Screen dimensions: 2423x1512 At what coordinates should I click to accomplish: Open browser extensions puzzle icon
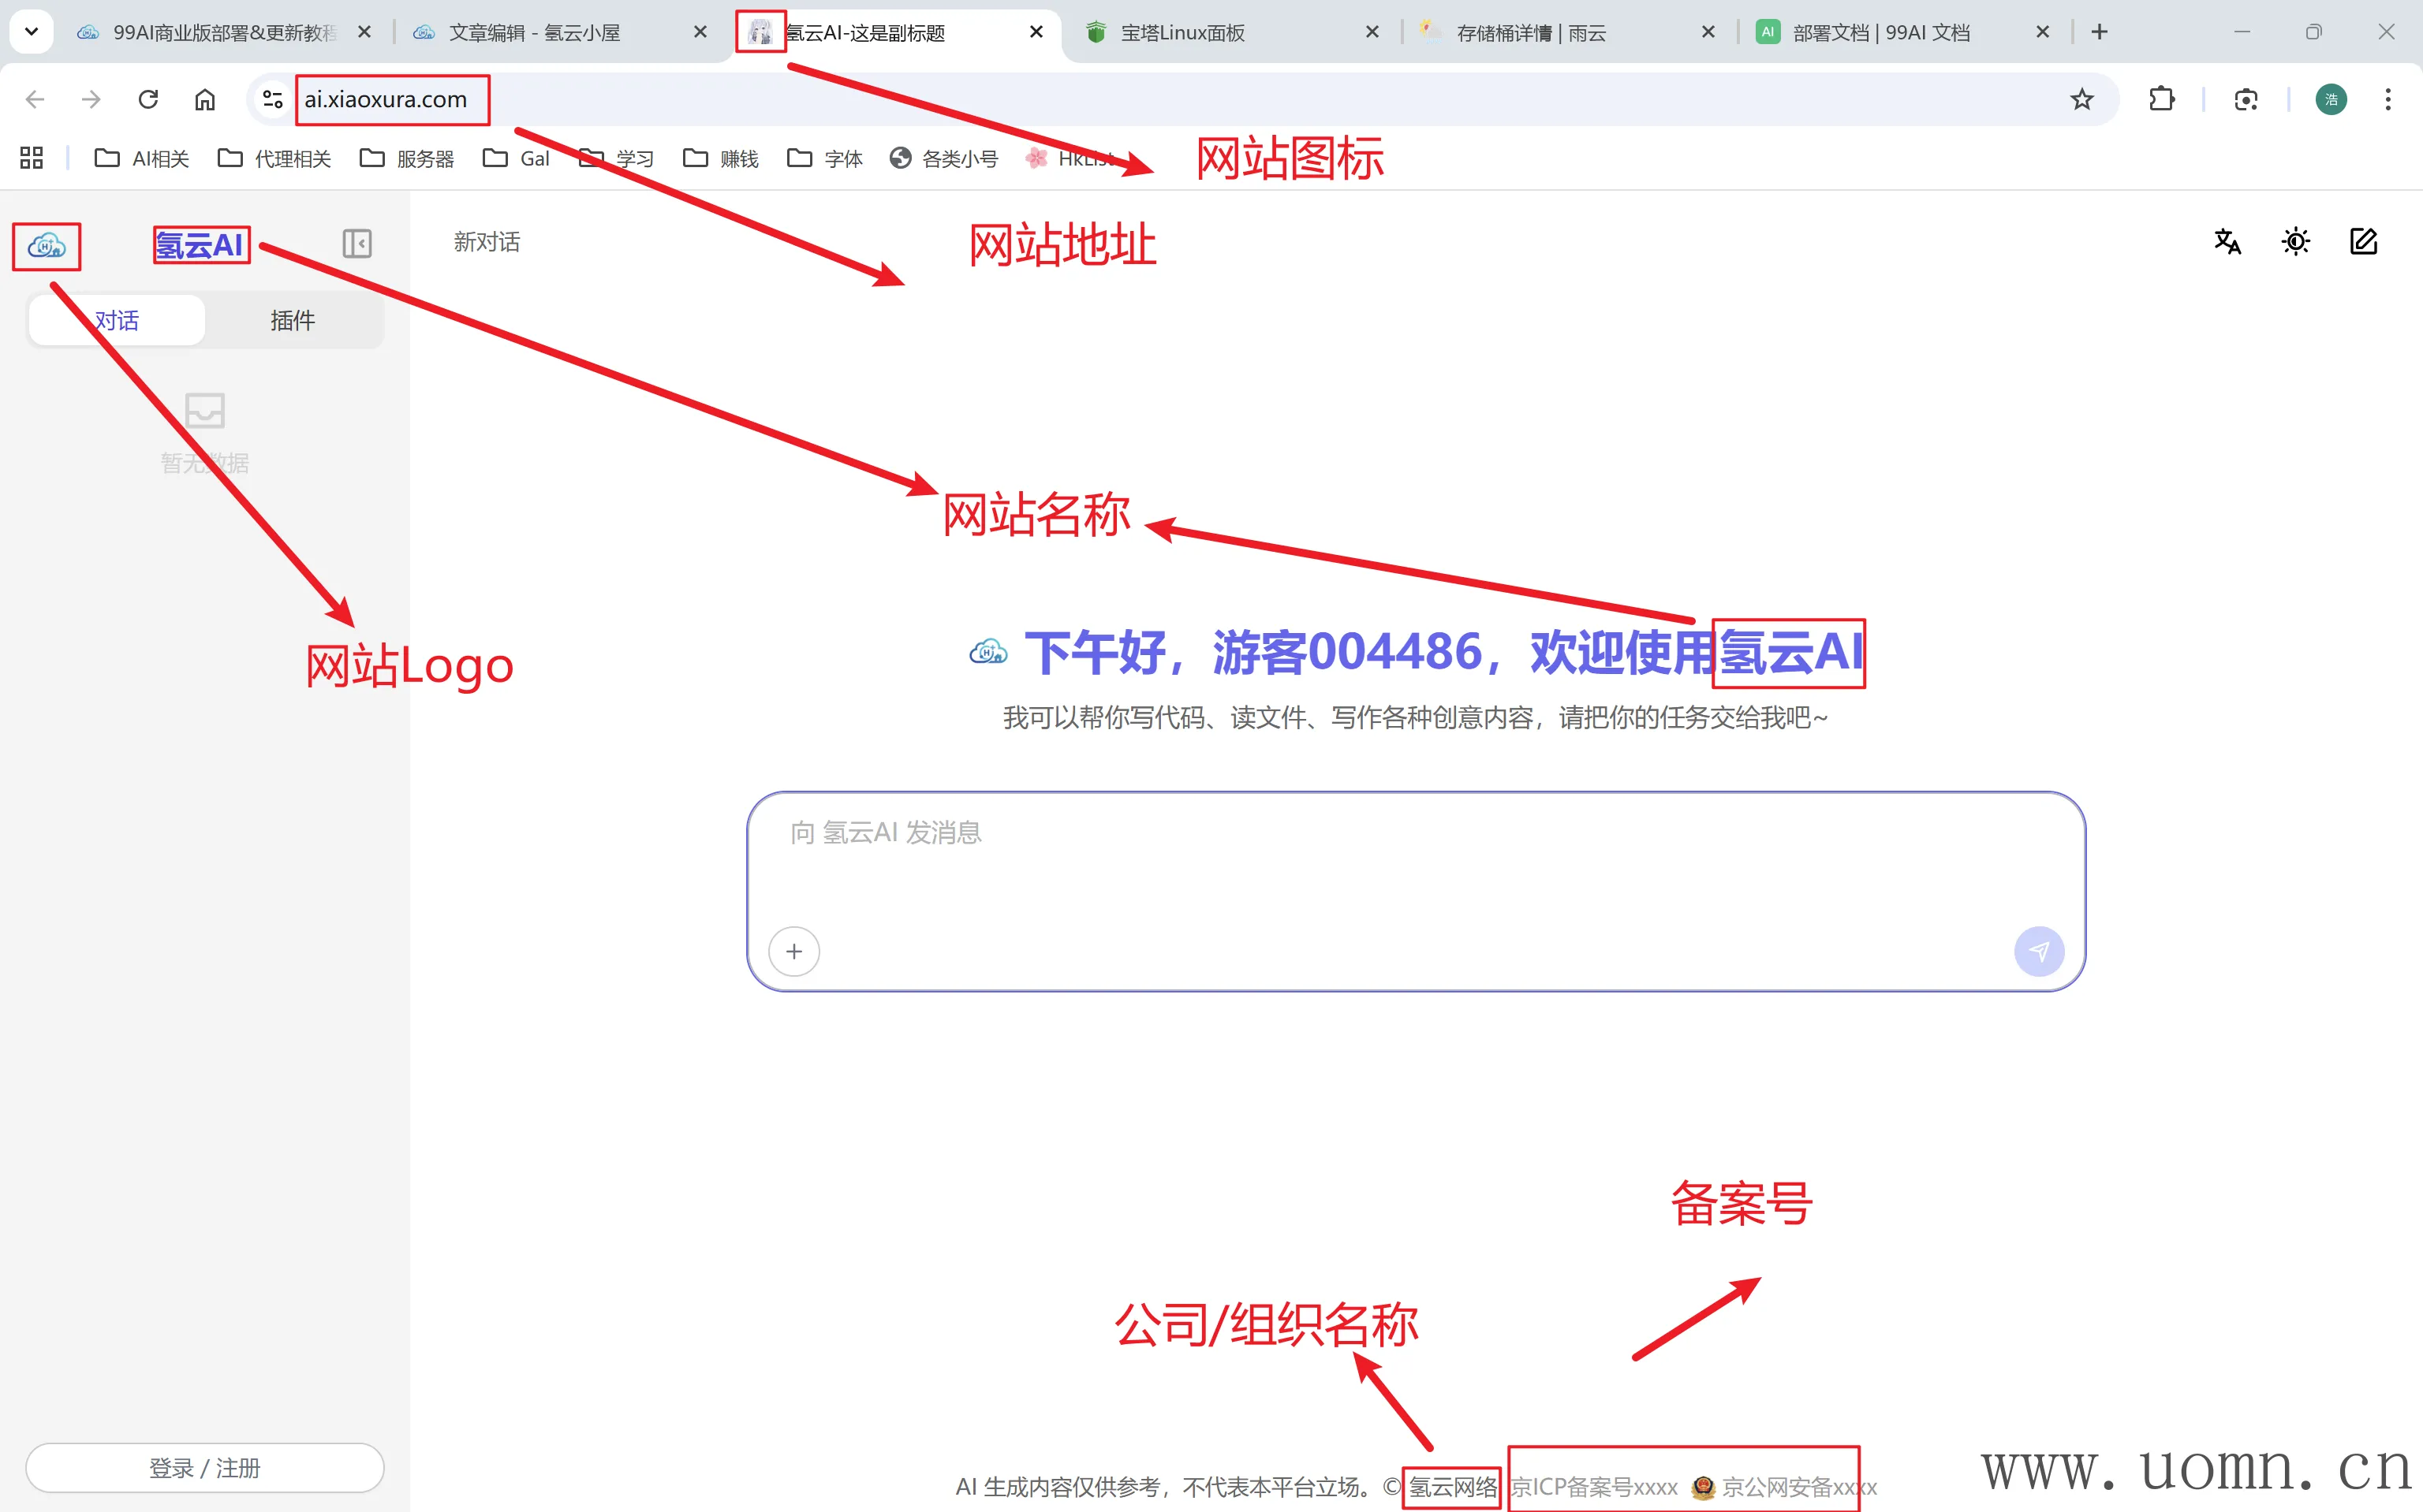pyautogui.click(x=2161, y=99)
